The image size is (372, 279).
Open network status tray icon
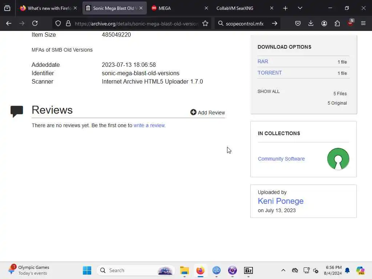pos(306,270)
